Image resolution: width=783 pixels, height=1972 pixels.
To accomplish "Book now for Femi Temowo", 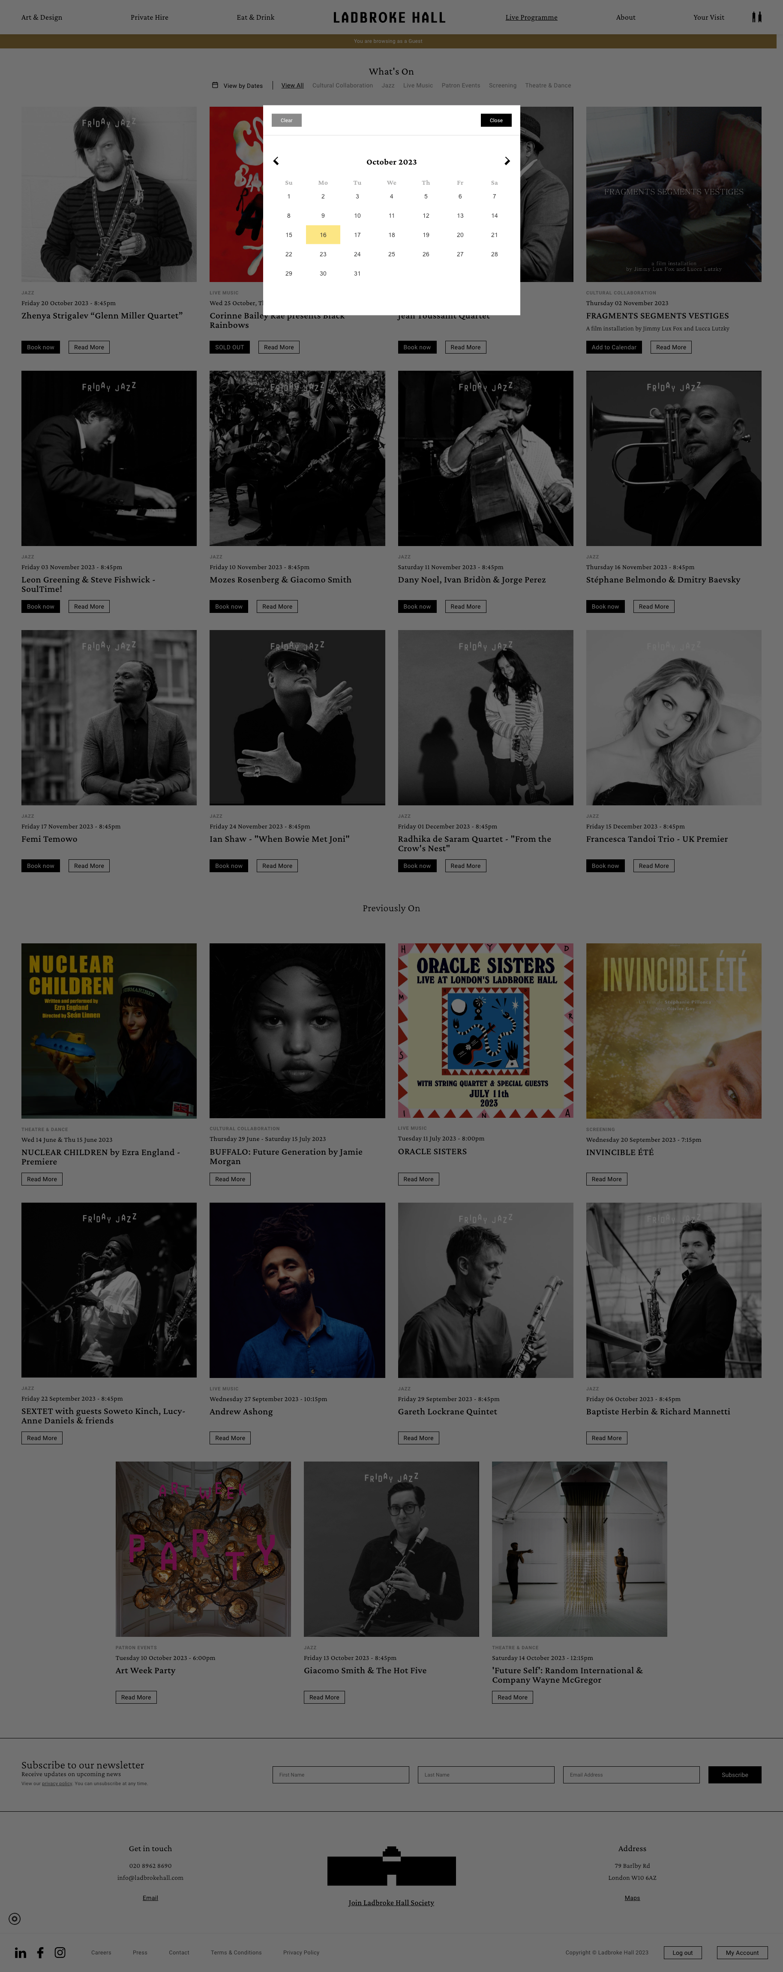I will click(x=41, y=866).
